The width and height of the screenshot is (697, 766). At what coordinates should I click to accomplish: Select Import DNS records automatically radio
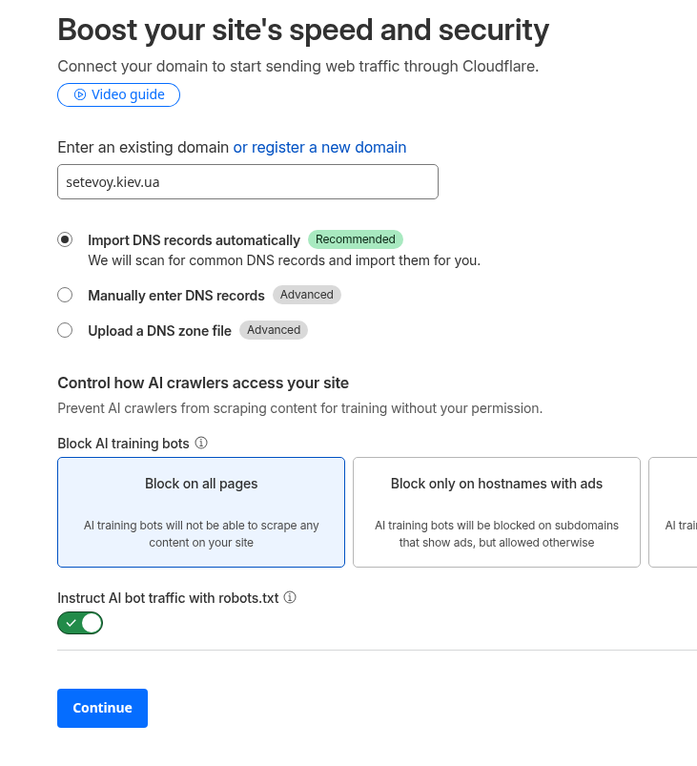pos(65,239)
